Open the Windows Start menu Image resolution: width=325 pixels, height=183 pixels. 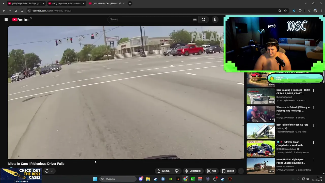pyautogui.click(x=95, y=179)
